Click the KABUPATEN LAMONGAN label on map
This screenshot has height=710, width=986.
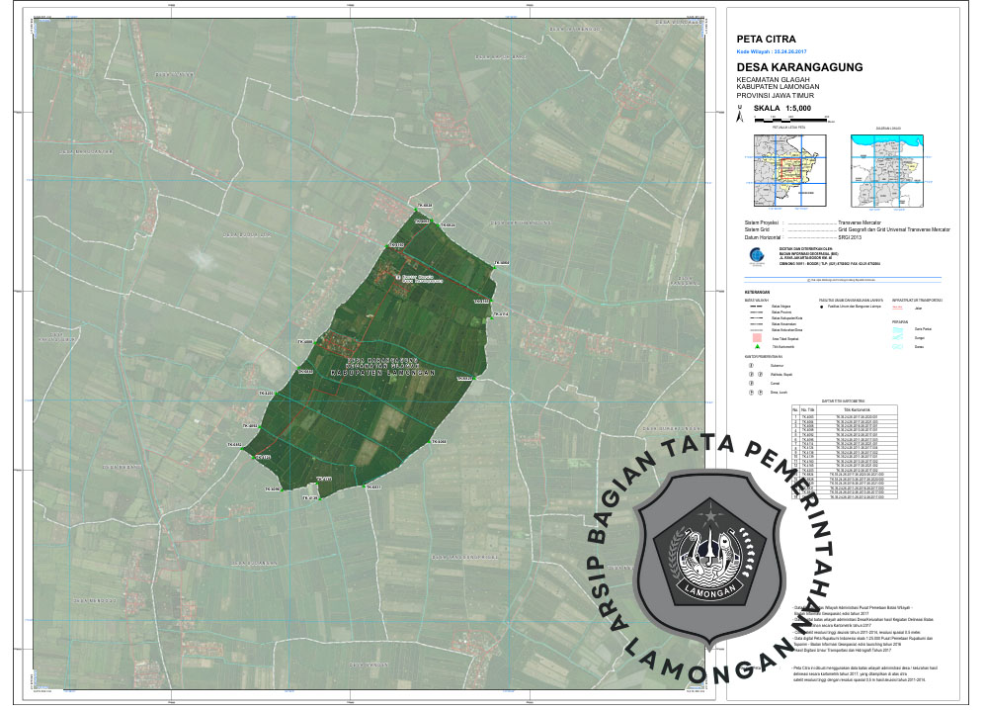click(x=381, y=374)
